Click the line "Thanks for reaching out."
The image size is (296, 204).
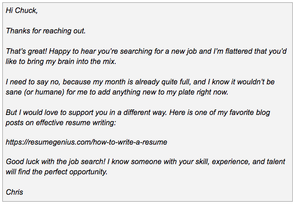pos(46,31)
